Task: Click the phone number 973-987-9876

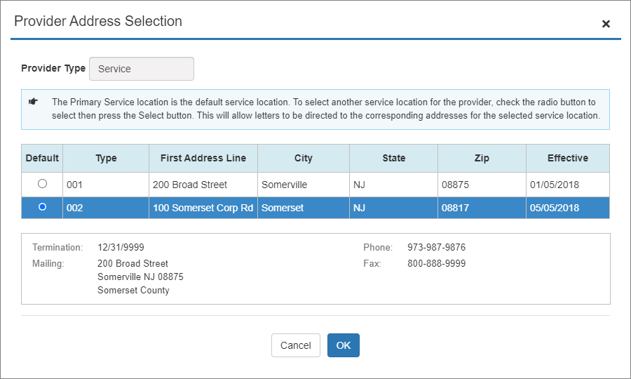Action: click(x=436, y=248)
